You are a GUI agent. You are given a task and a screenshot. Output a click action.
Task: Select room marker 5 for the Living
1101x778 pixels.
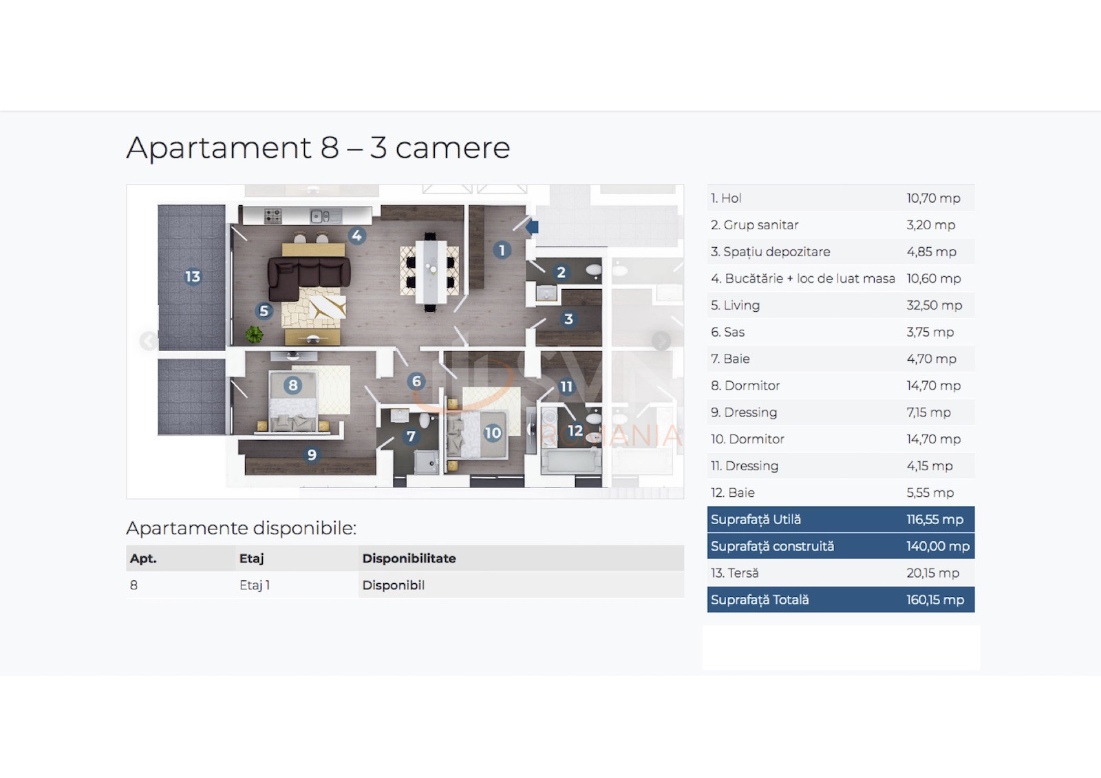point(265,310)
